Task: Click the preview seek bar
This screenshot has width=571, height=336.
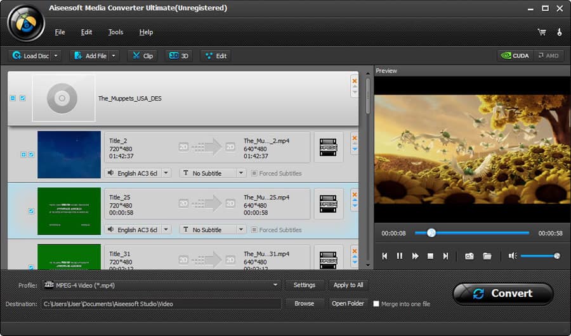Action: coord(472,233)
